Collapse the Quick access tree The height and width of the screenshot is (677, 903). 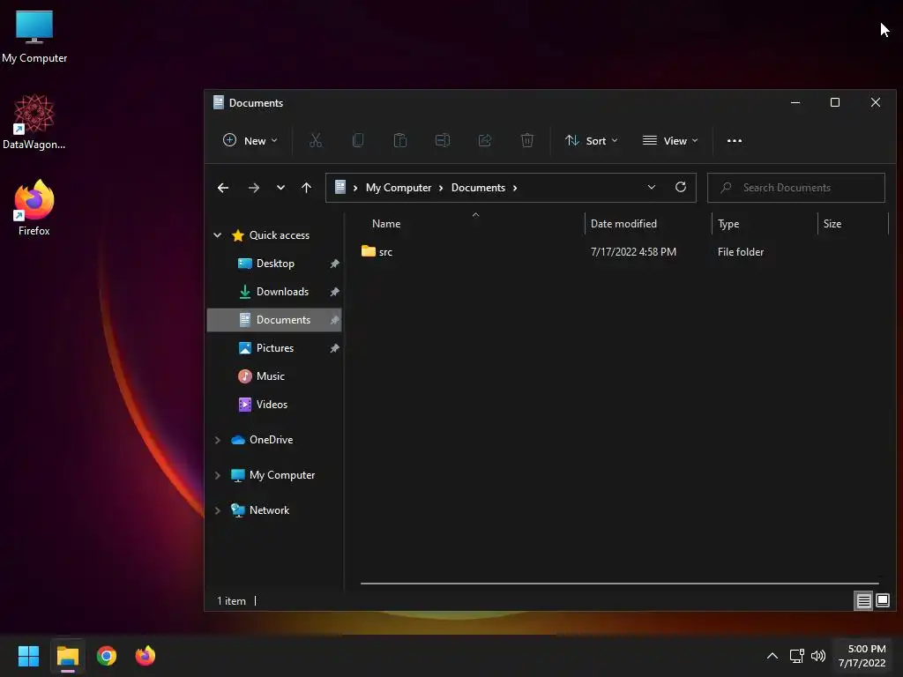[218, 234]
